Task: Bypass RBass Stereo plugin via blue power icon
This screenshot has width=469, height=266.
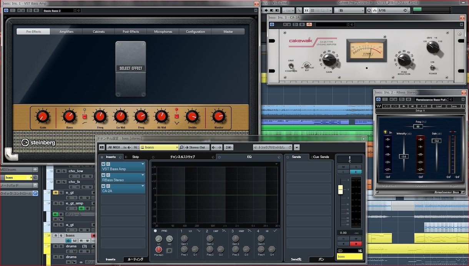Action: coord(378,99)
